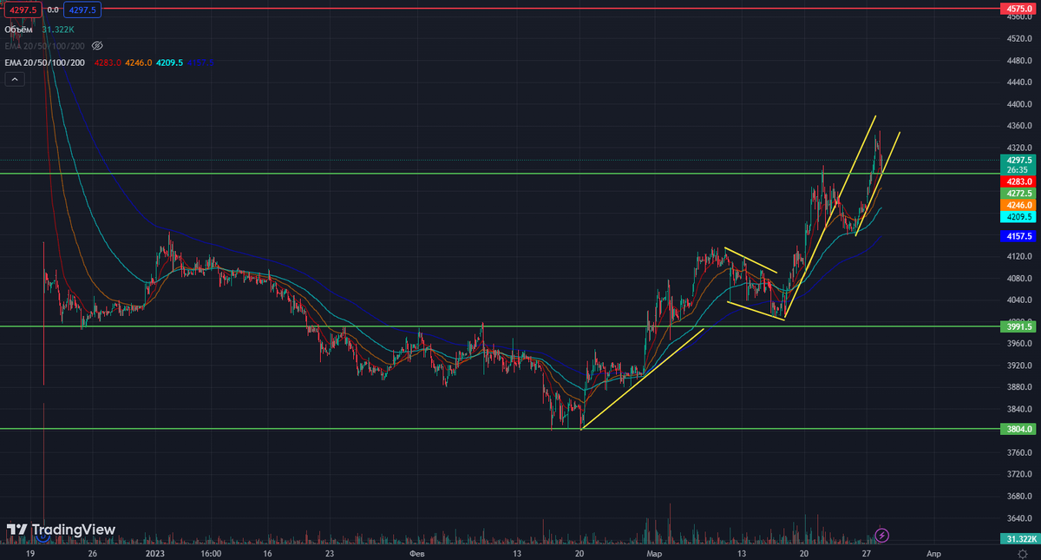Click the teal 4297.5 current price axis label
1041x560 pixels.
(x=1018, y=161)
